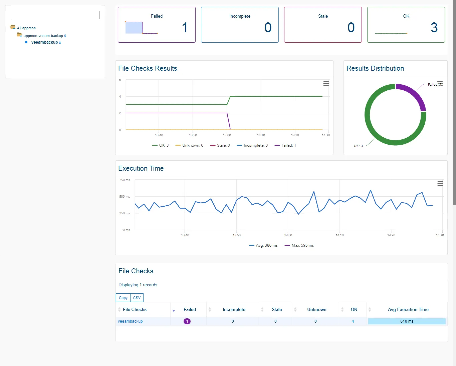Open the Results Distribution export menu
The height and width of the screenshot is (366, 456).
(440, 83)
